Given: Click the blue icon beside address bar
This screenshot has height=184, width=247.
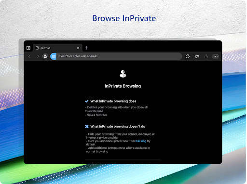Looking at the screenshot, I should coord(54,56).
